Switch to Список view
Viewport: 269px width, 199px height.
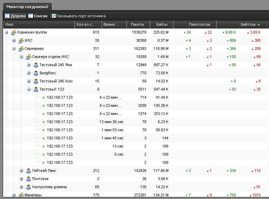38,16
